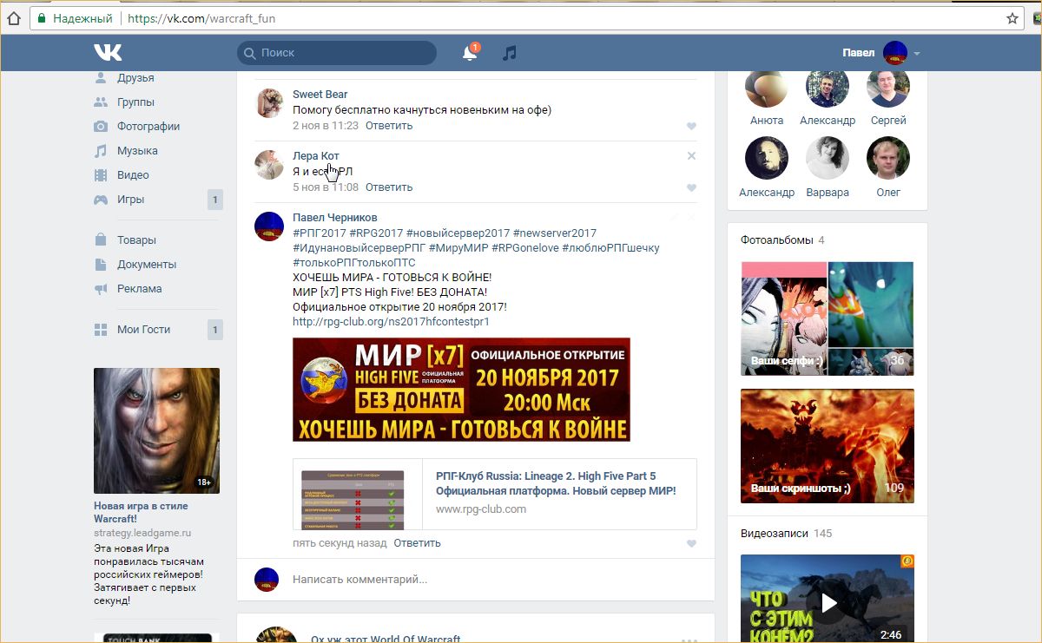The height and width of the screenshot is (643, 1042).
Task: Click www.rpg-club.com domain text
Action: pyautogui.click(x=481, y=508)
